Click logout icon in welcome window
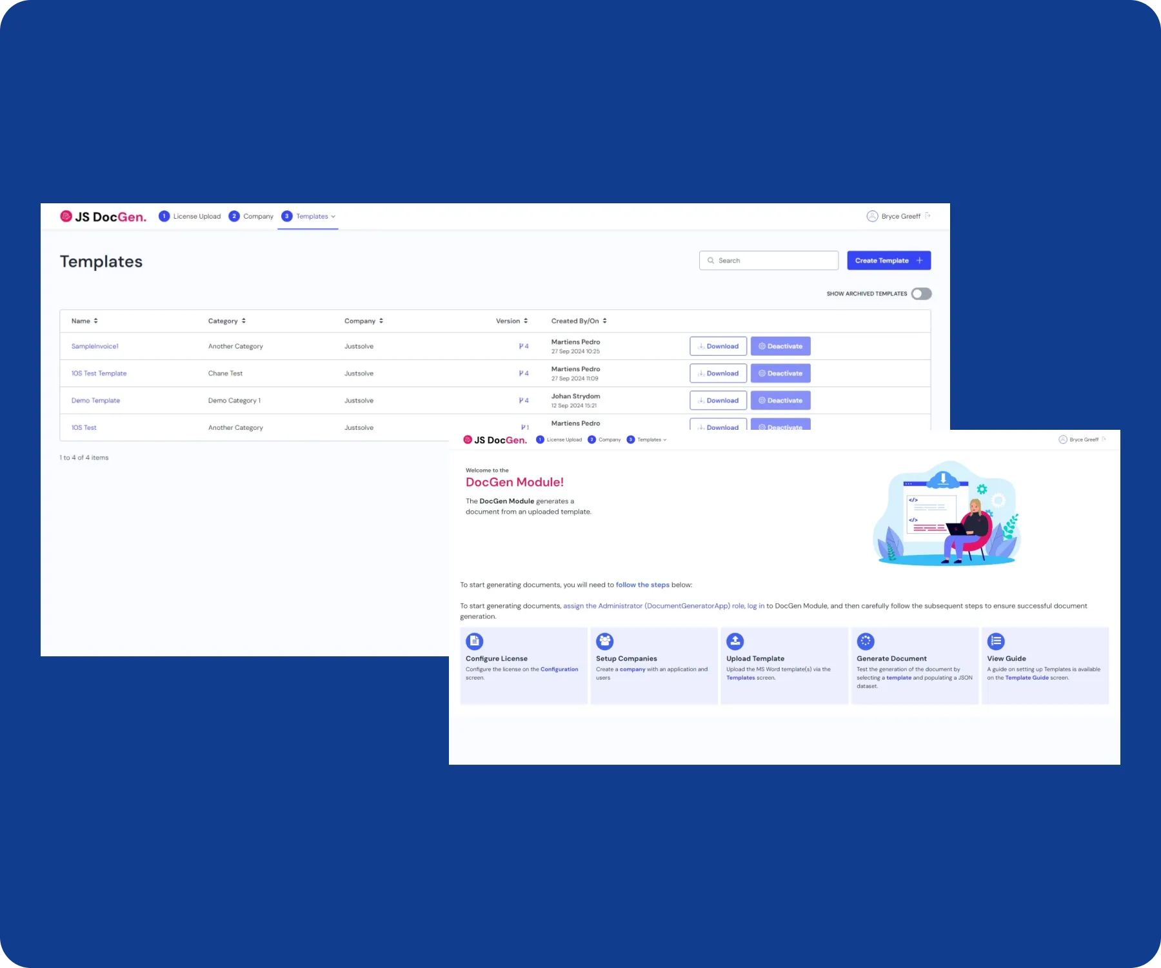Screen dimensions: 1161x968 coord(1104,439)
